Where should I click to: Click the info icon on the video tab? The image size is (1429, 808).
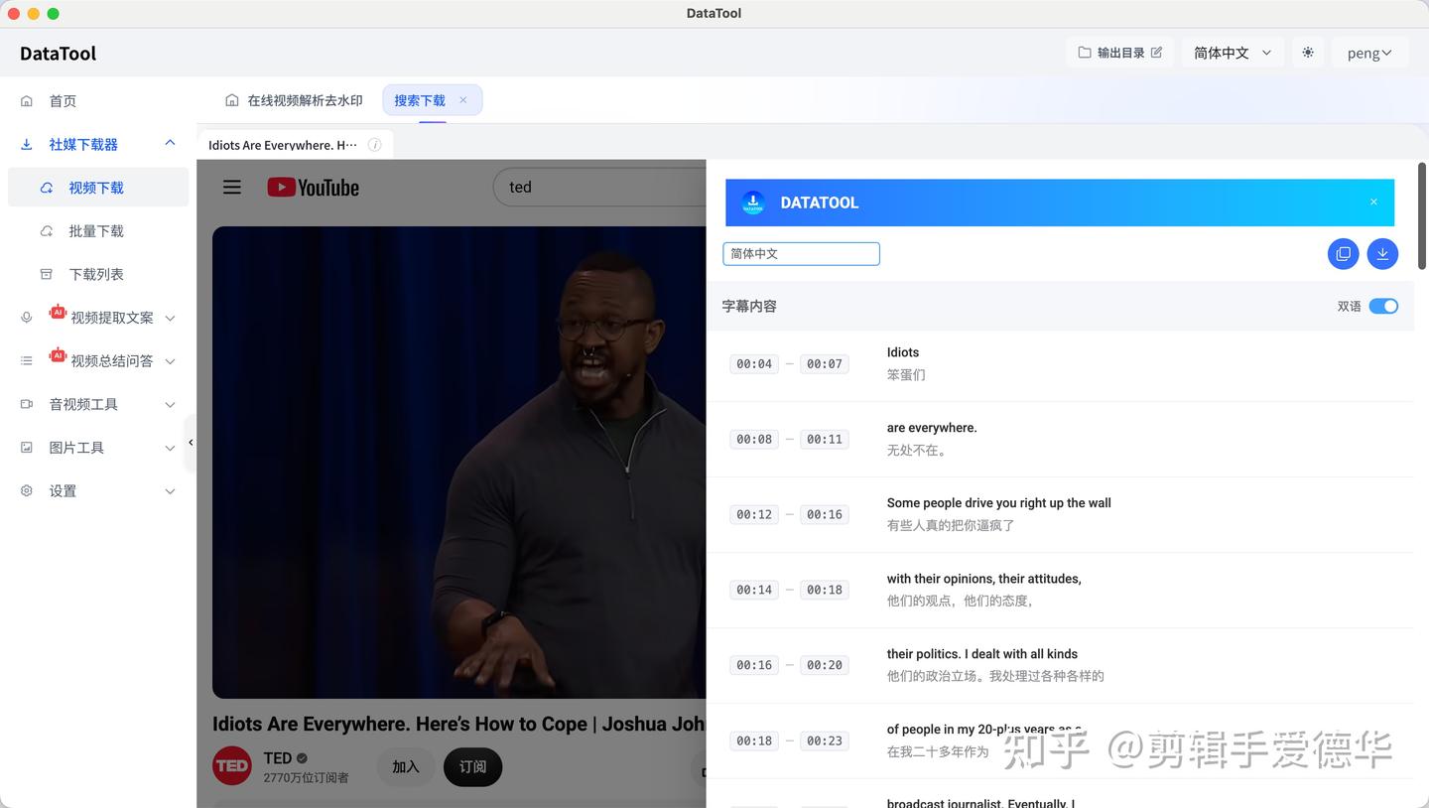coord(375,145)
